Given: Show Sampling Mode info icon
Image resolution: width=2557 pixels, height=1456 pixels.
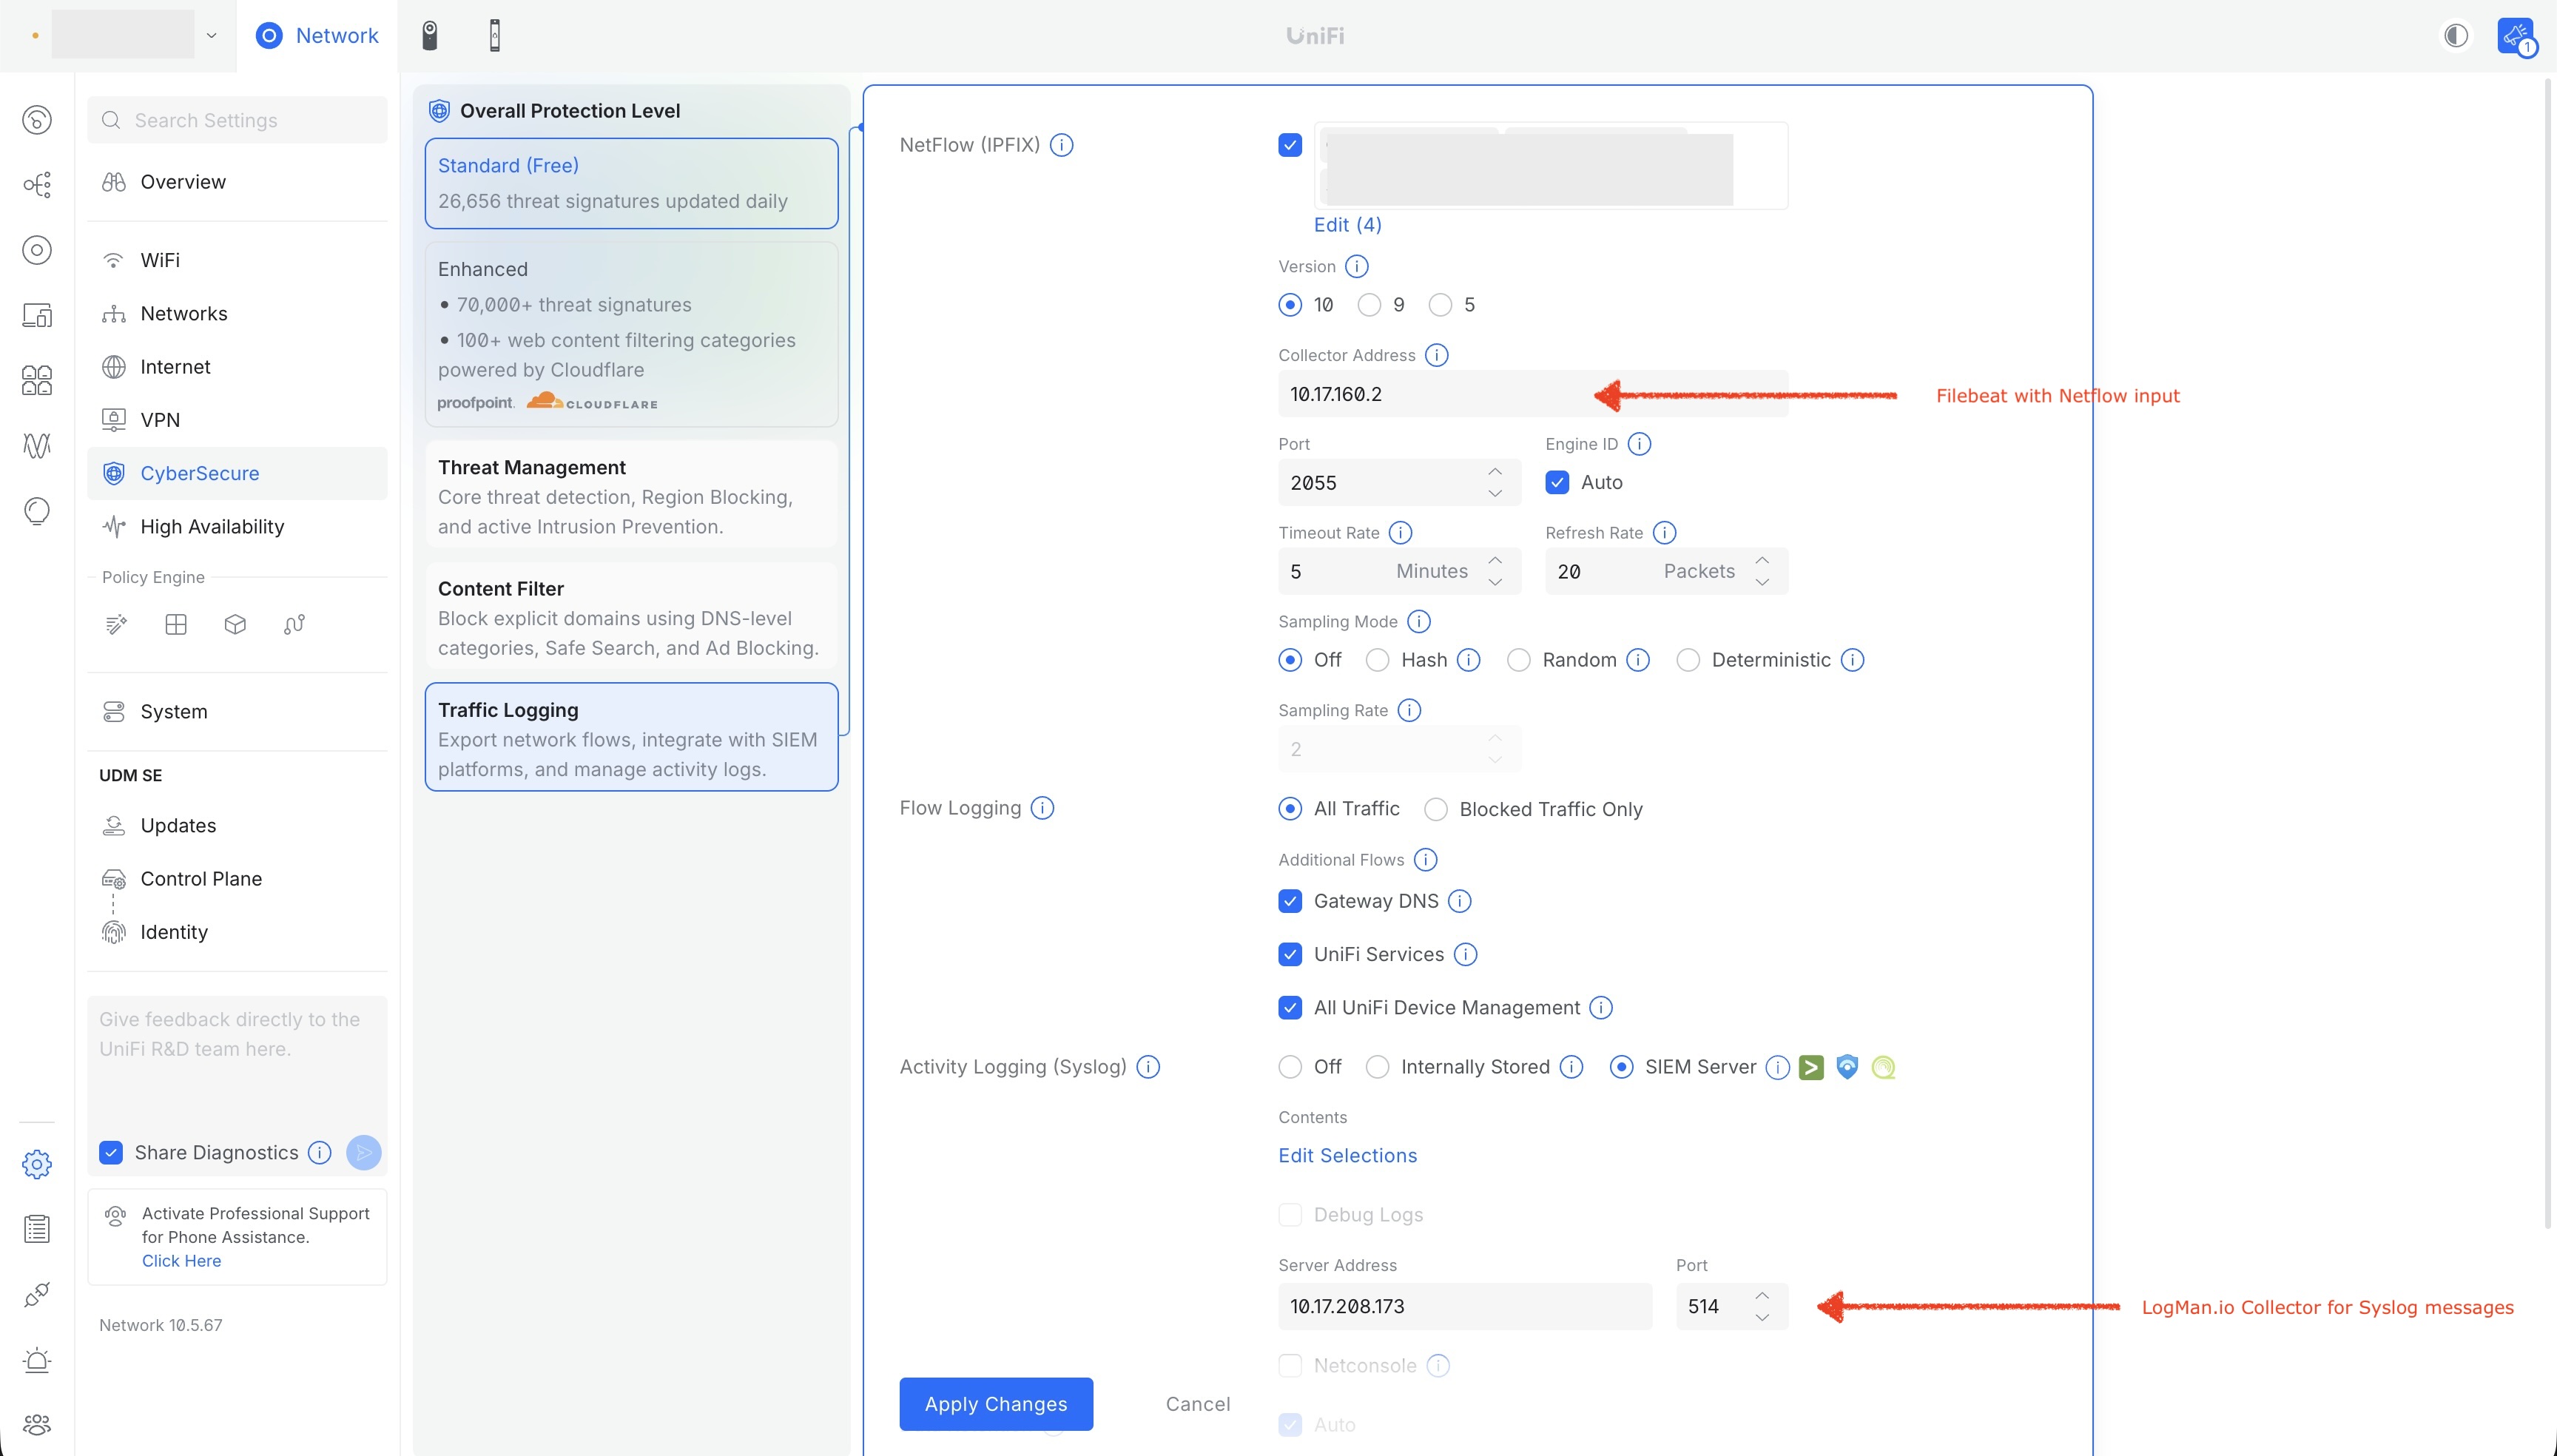Looking at the screenshot, I should click(x=1419, y=621).
